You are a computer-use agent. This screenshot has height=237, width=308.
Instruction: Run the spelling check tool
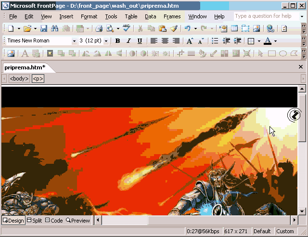(127, 29)
